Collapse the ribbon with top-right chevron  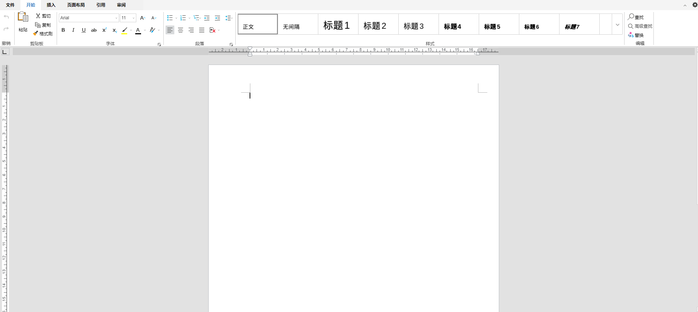click(685, 5)
